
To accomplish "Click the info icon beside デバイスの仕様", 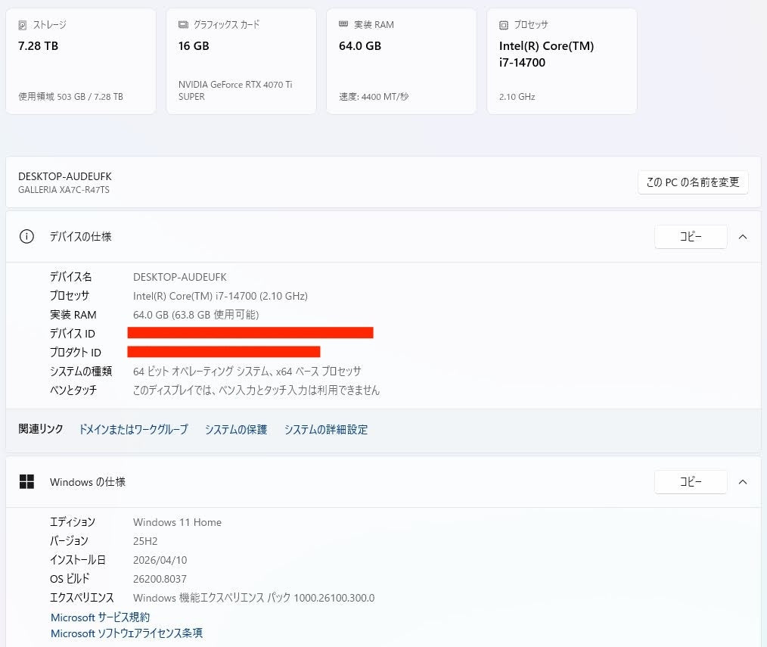I will 26,237.
